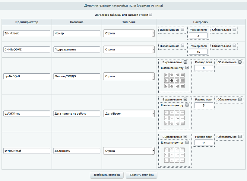Open the Дата/Время field type dropdown
The image size is (247, 181).
click(129, 113)
